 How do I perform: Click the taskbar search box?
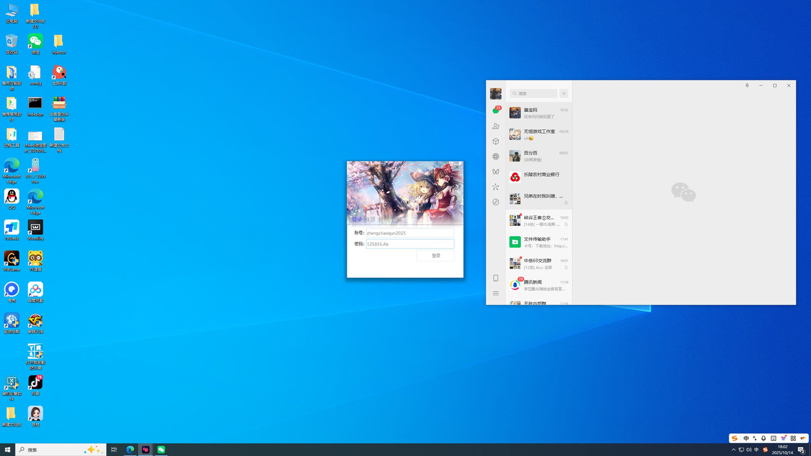point(61,450)
